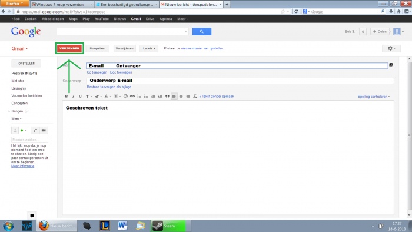Open the 'Spelling controleren' dropdown

click(x=373, y=97)
